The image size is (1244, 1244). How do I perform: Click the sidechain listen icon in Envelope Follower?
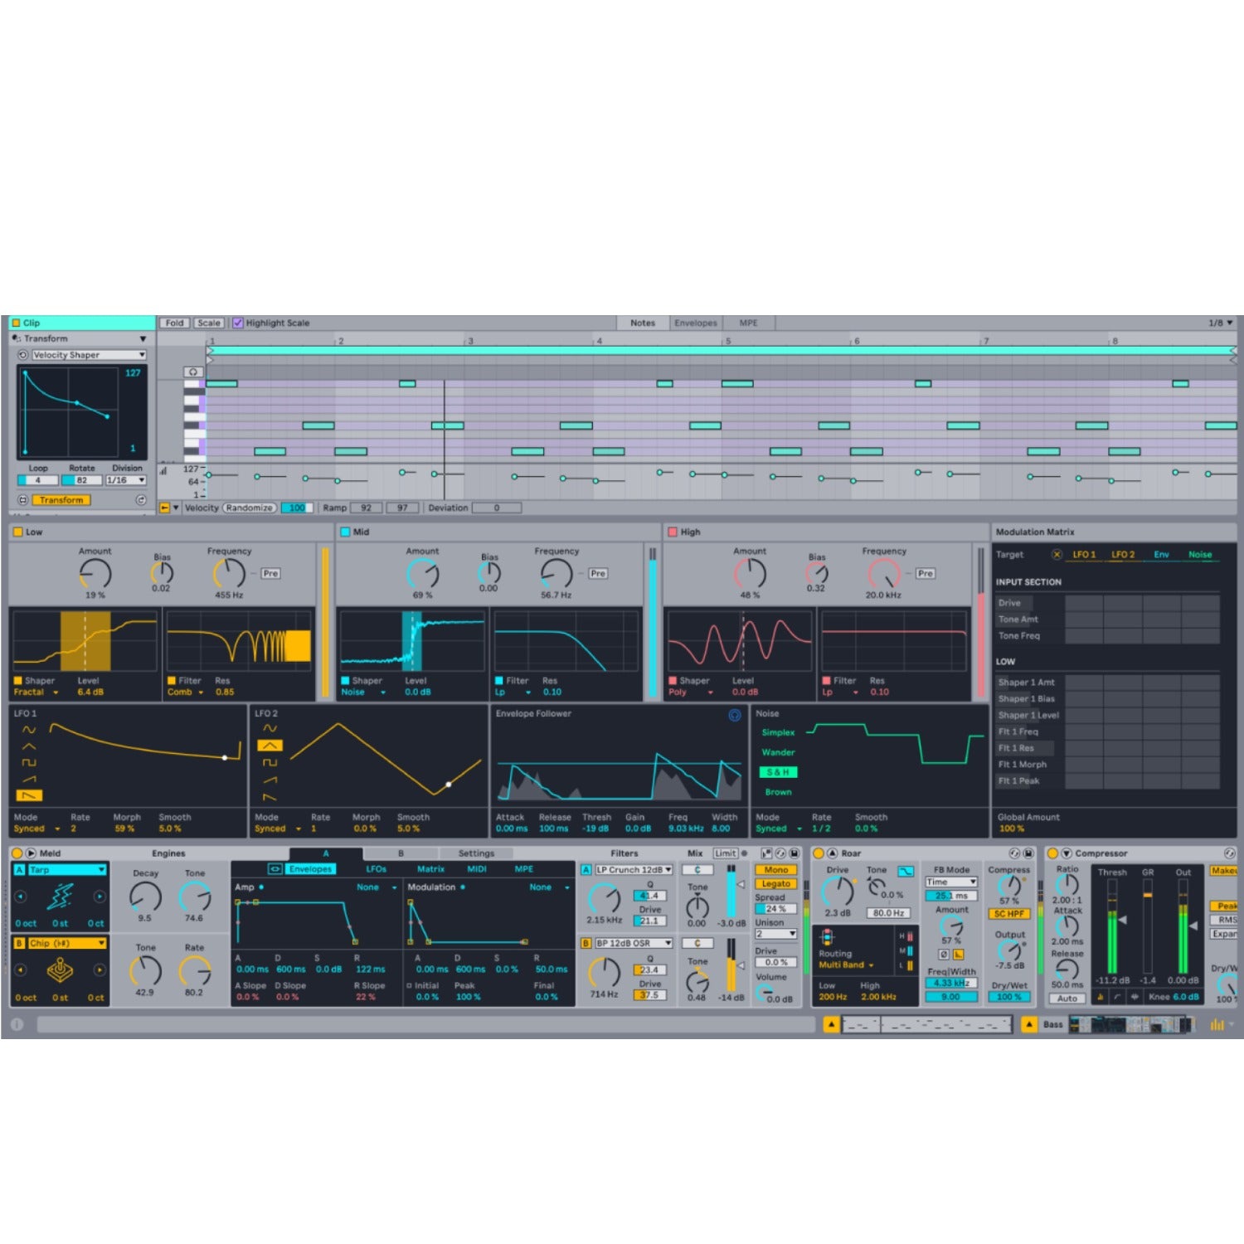[734, 716]
